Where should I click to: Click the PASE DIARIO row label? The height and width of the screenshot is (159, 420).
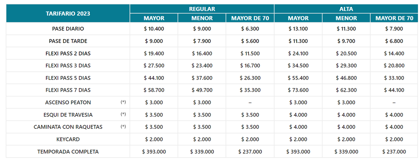pos(68,29)
